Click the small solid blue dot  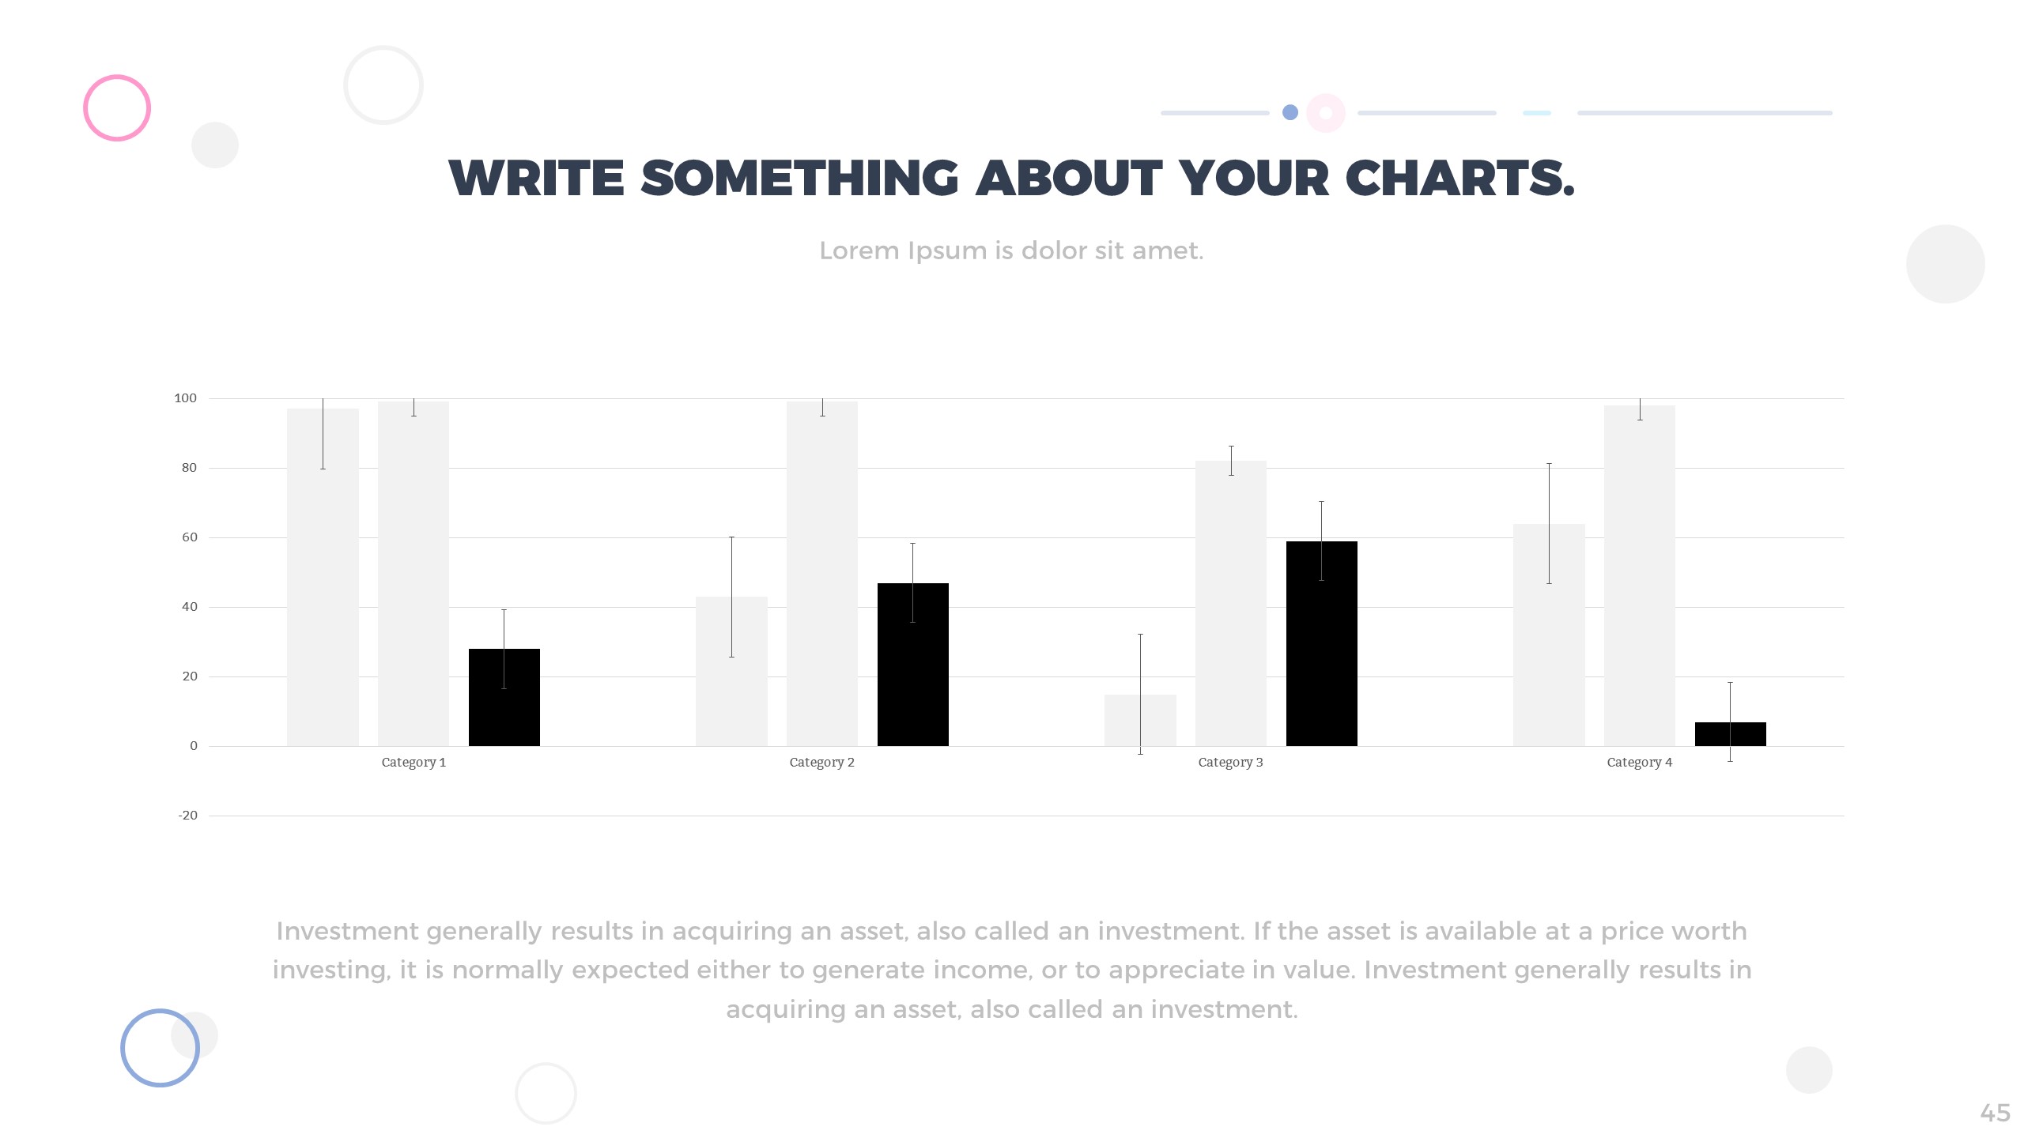pos(1290,113)
